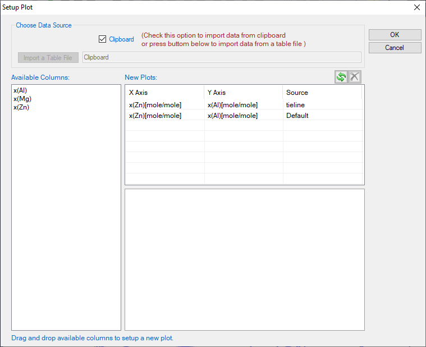This screenshot has height=347, width=426.
Task: Uncheck the Clipboard checkbox
Action: coord(102,39)
